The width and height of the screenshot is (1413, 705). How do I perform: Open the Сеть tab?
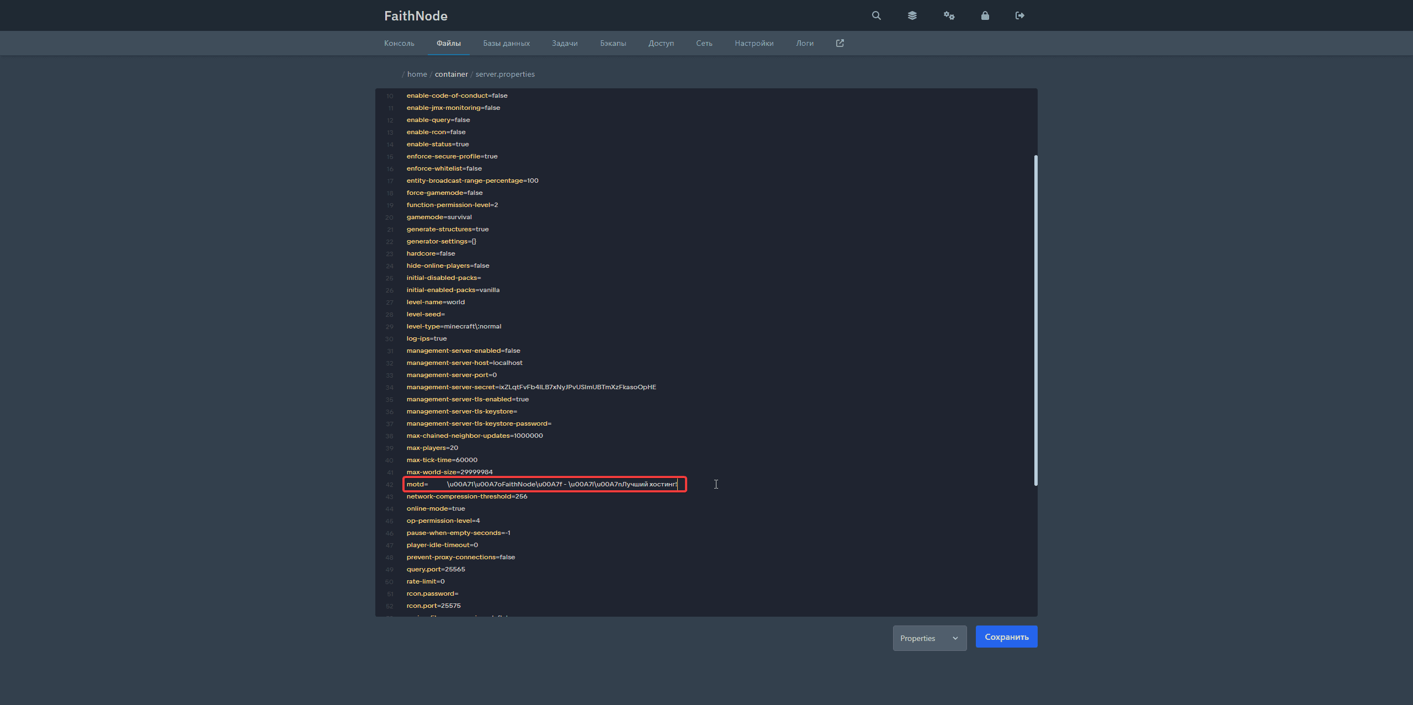pos(704,43)
